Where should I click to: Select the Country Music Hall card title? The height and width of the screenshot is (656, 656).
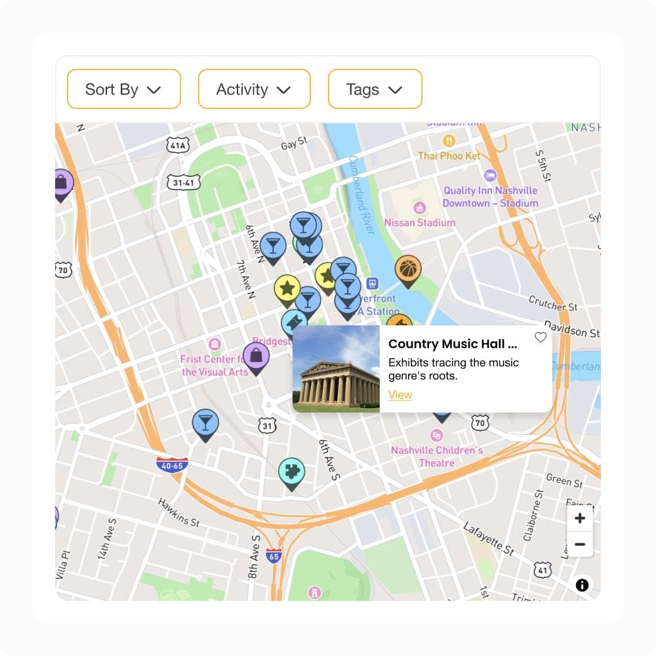(453, 344)
